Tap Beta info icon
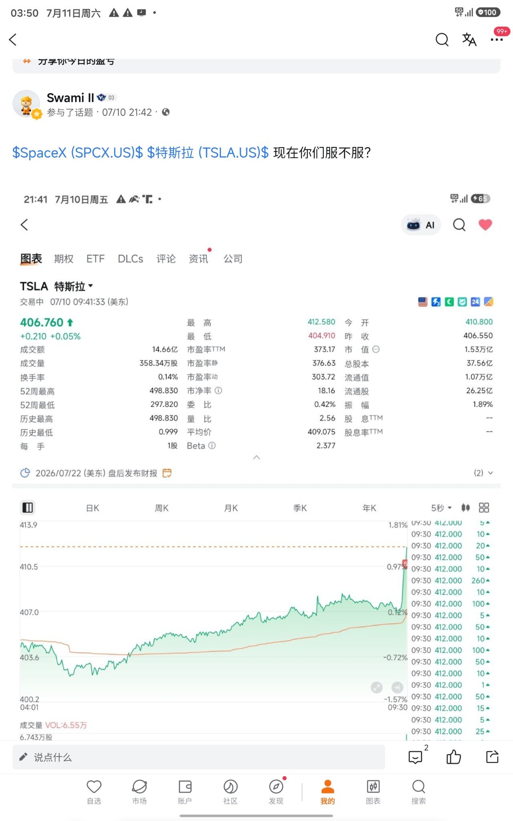Screen dimensions: 513x821 tap(212, 445)
